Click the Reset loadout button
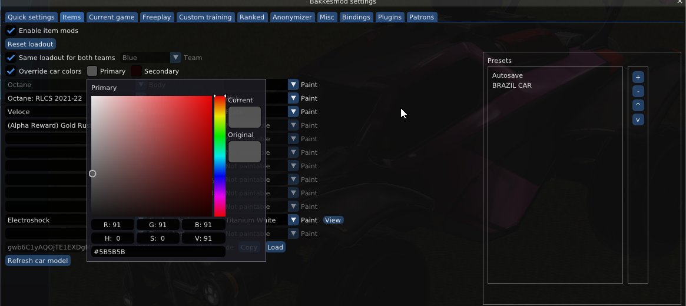This screenshot has width=686, height=306. click(x=30, y=44)
